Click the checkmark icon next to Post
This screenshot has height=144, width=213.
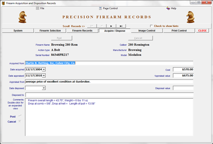(x=20, y=116)
